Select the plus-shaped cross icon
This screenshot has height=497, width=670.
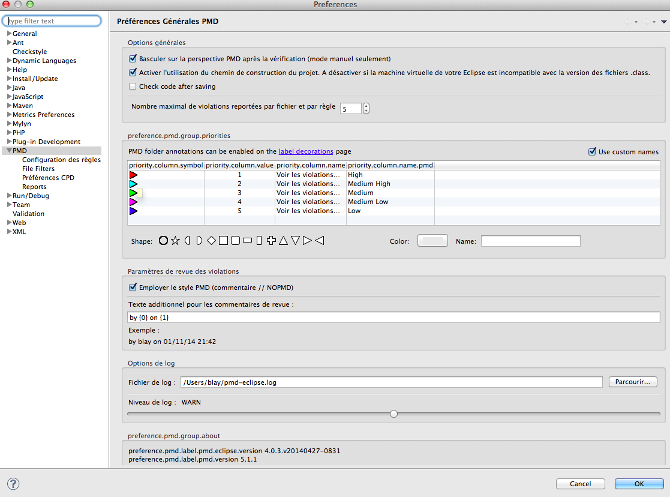tap(271, 241)
